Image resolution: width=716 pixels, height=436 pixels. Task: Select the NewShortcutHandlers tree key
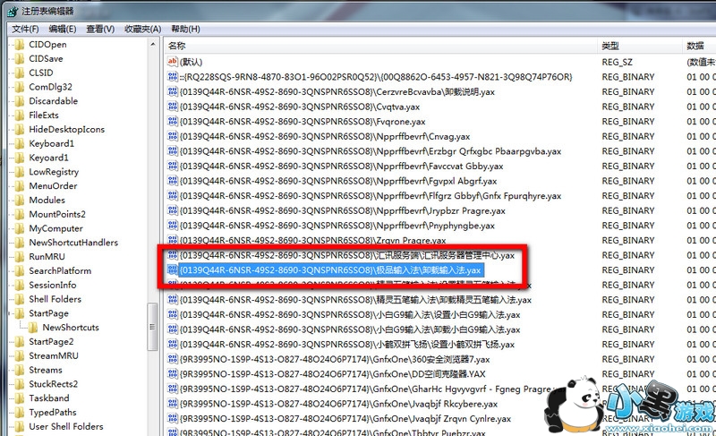73,243
